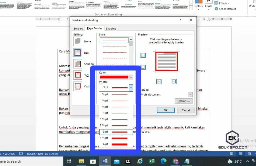Open Excel from the taskbar
Image resolution: width=256 pixels, height=166 pixels.
(152, 161)
